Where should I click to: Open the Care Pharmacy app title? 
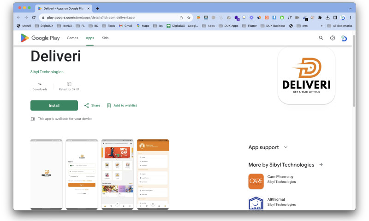[280, 177]
